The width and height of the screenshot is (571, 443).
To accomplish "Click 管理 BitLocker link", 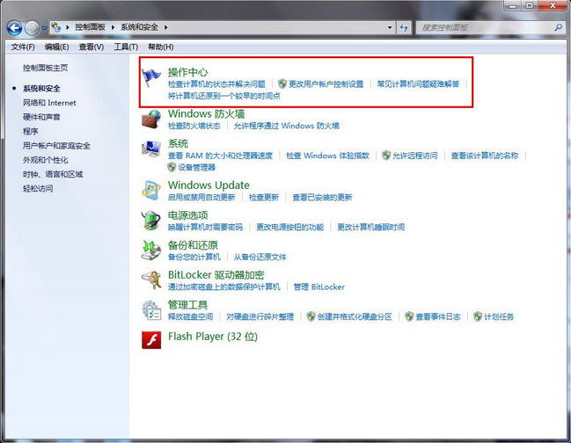I will [x=319, y=287].
